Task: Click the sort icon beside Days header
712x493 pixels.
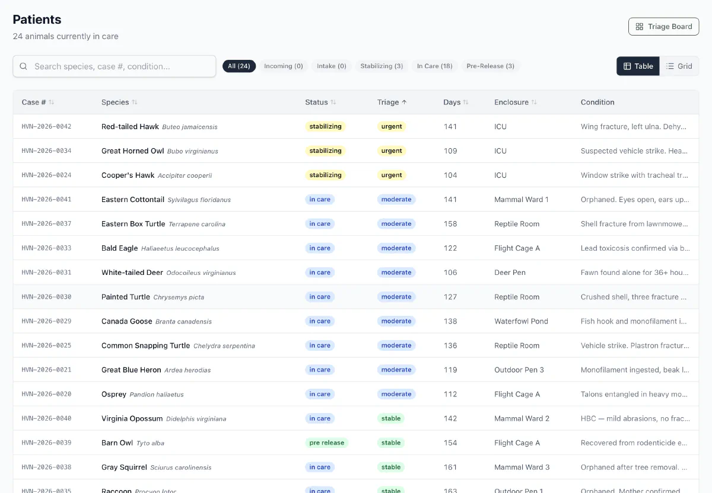Action: click(x=466, y=103)
